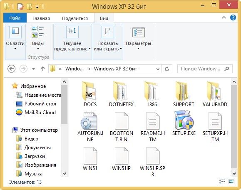241x190 pixels.
Task: Refresh the folder view
Action: point(167,69)
